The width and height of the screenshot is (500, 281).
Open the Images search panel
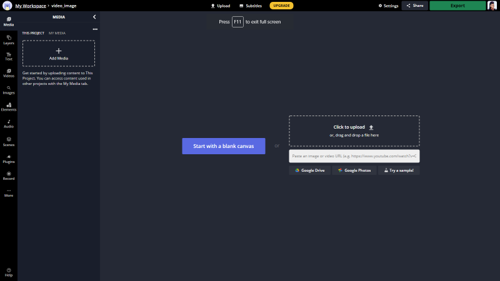coord(9,90)
